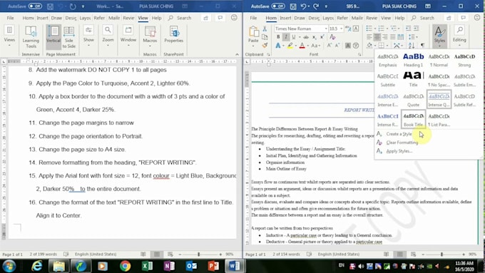Apply the Intense Quote style from gallery
Image resolution: width=485 pixels, height=273 pixels.
click(x=439, y=99)
